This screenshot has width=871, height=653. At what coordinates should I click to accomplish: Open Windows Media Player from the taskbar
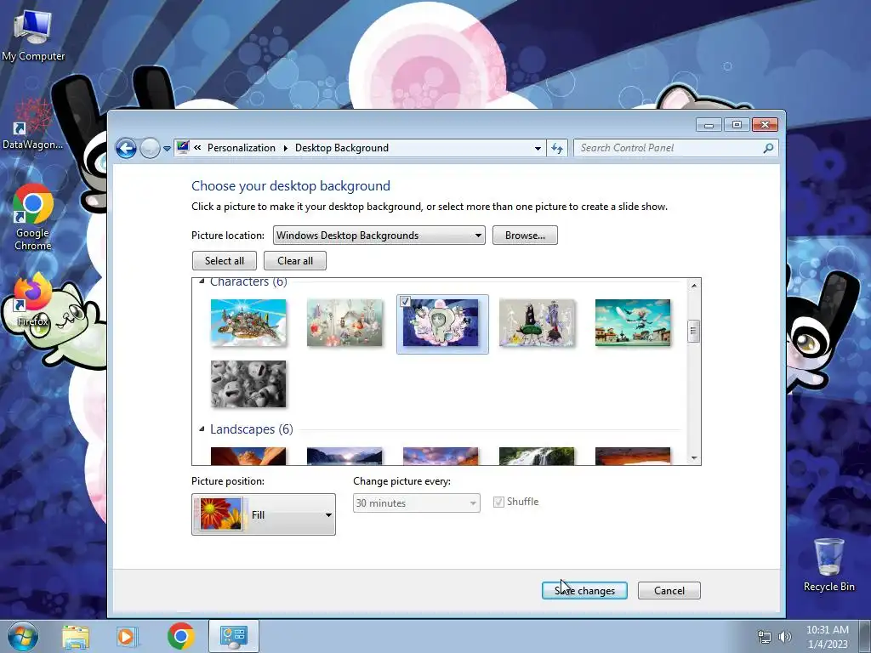(128, 636)
